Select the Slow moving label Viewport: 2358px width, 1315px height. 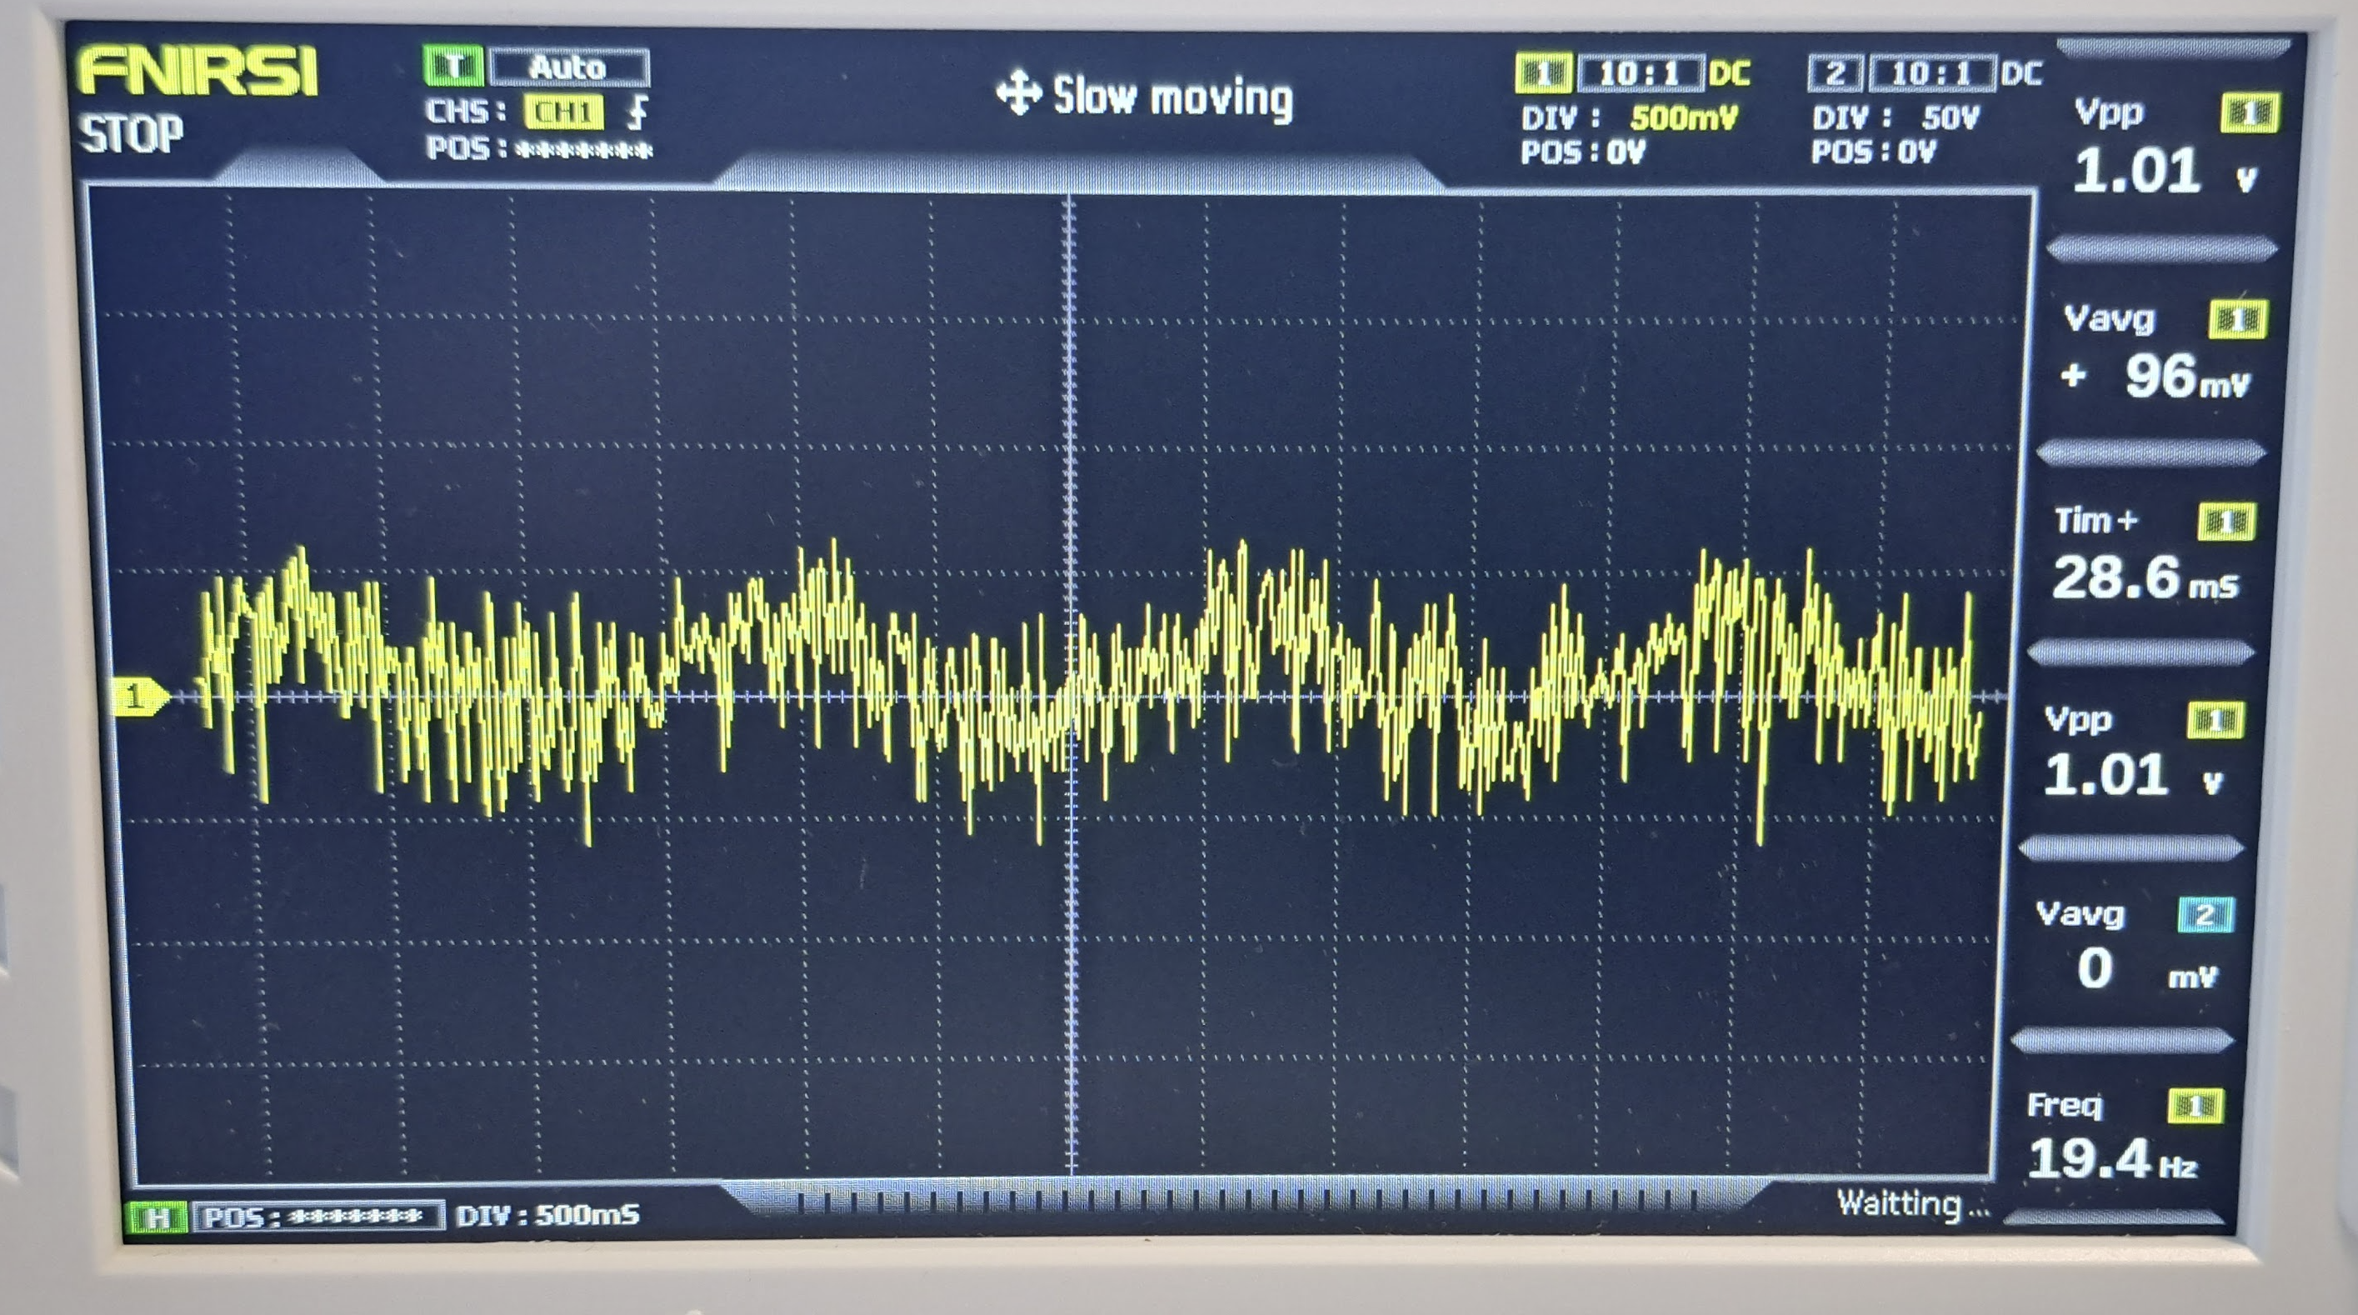coord(1172,97)
